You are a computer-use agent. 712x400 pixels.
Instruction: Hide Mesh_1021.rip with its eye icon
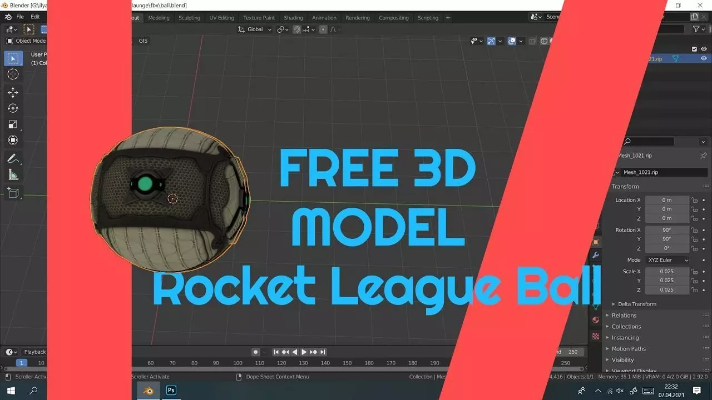(704, 58)
